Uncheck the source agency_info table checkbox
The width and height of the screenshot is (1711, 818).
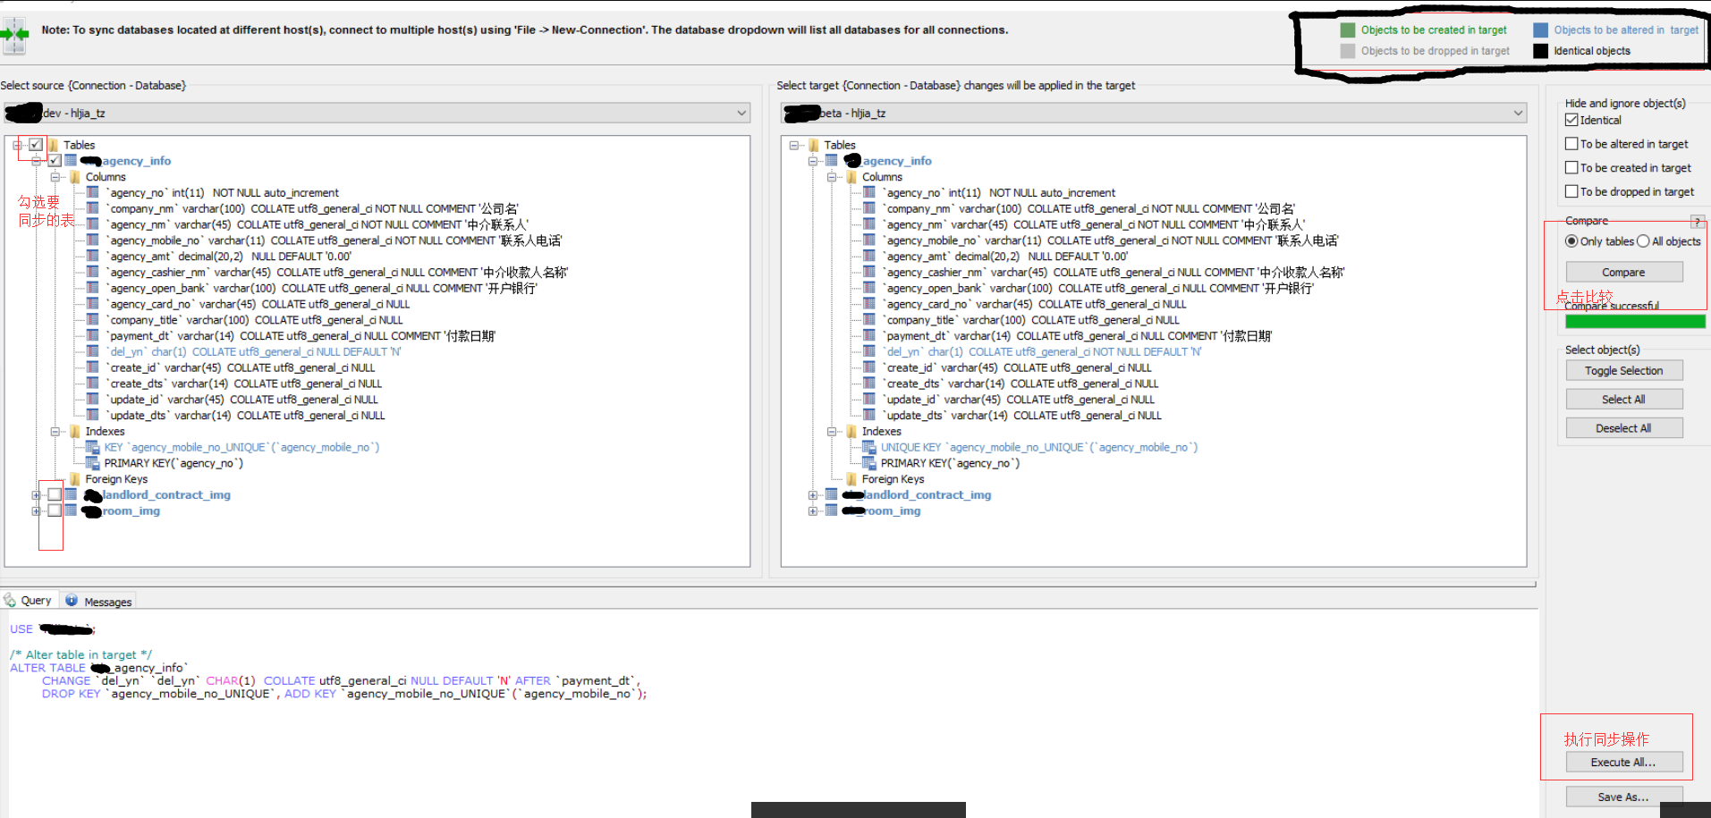(55, 161)
